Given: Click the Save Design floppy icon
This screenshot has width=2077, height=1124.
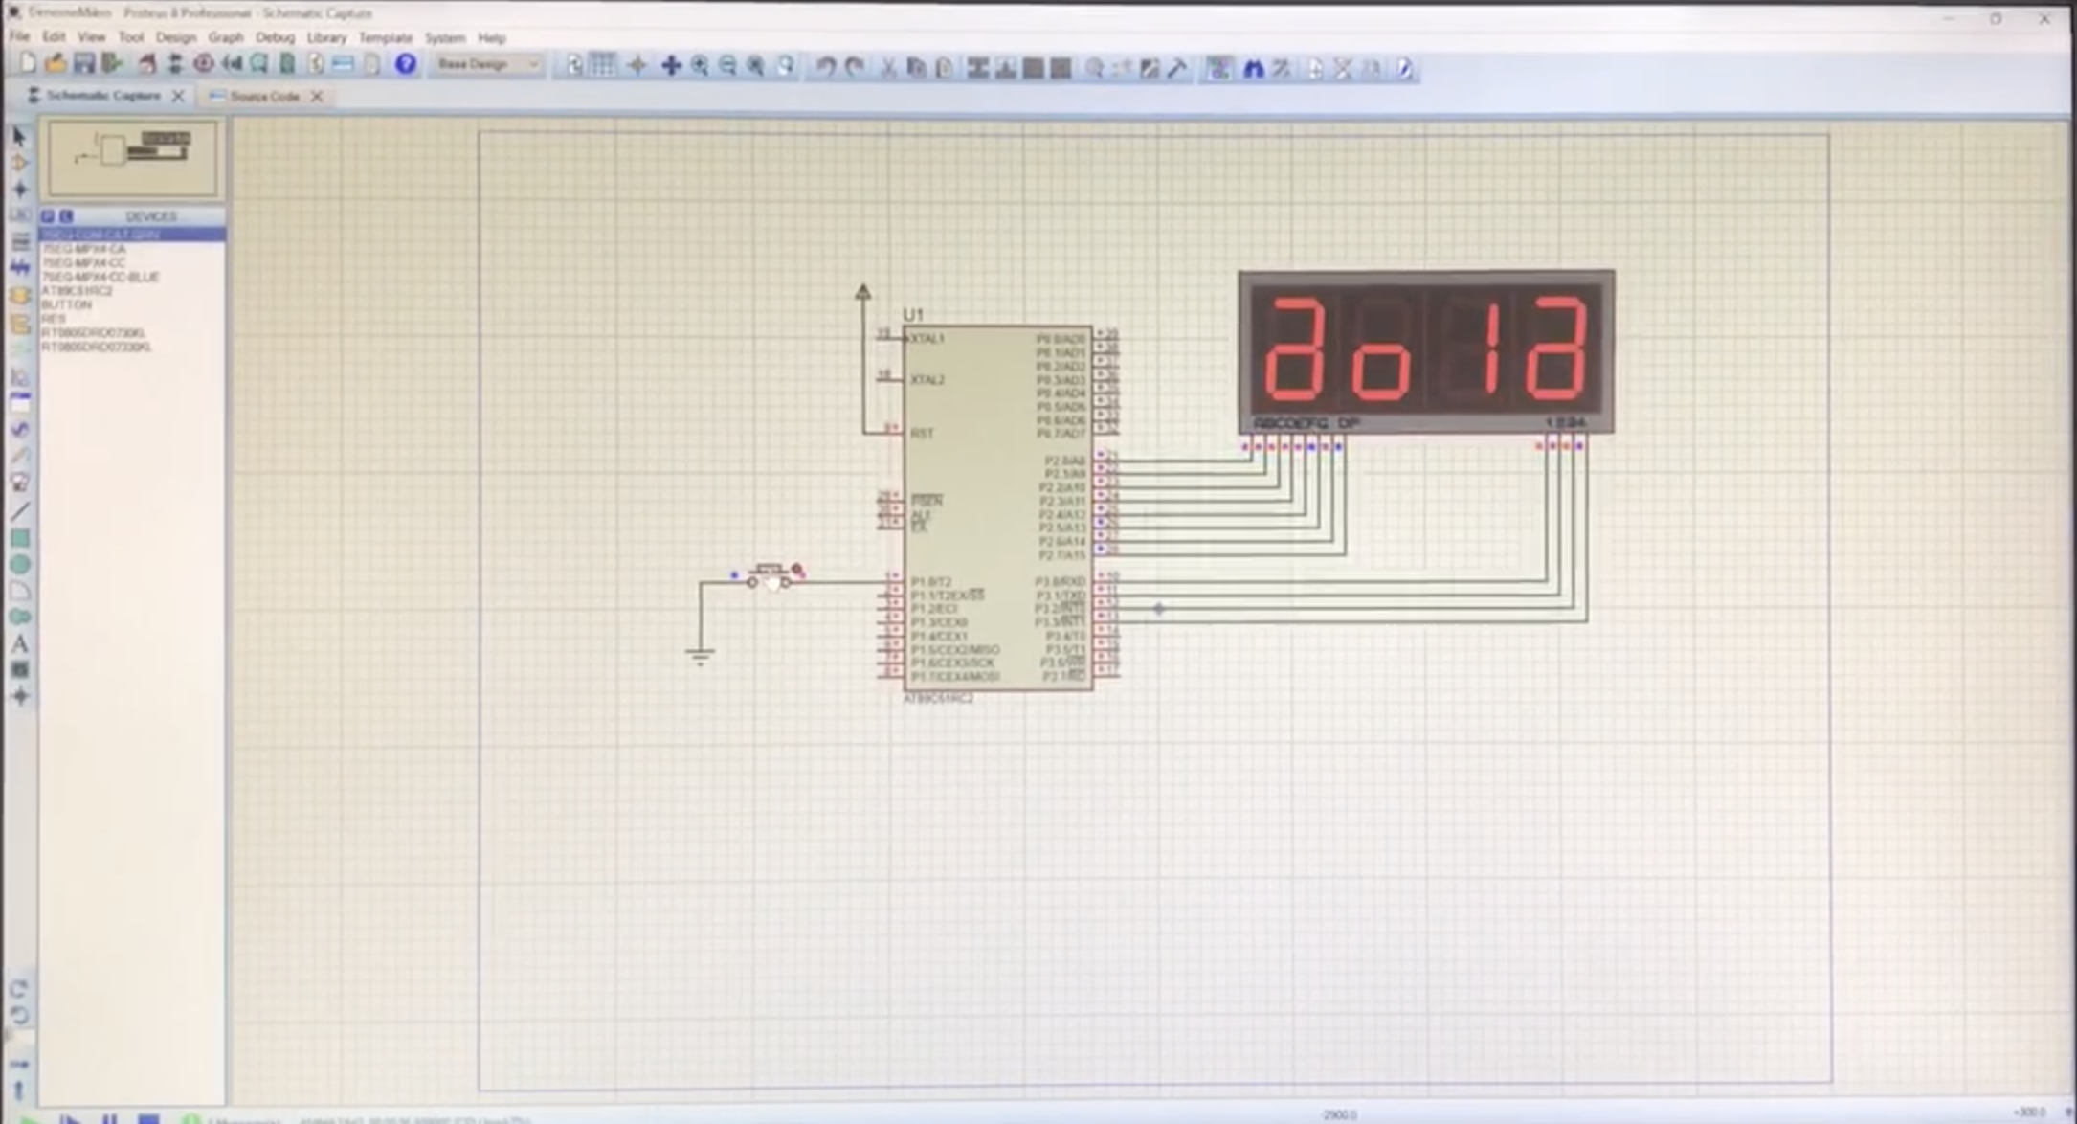Looking at the screenshot, I should pos(84,64).
